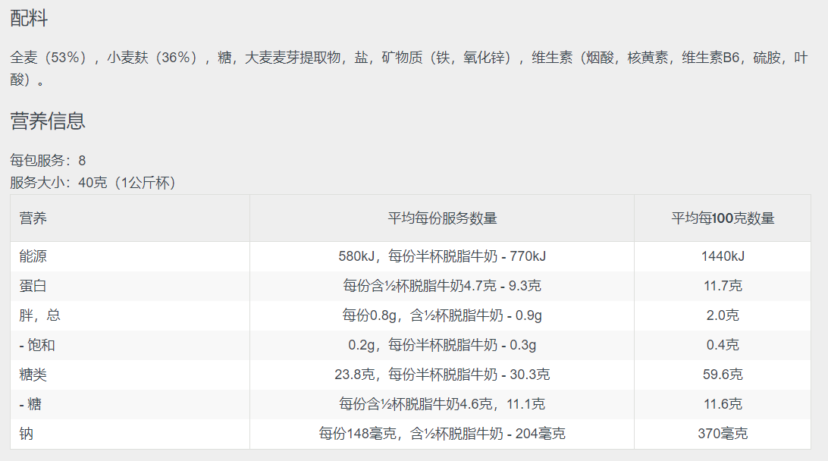The width and height of the screenshot is (828, 461).
Task: Click the 糖类 row label
Action: [x=33, y=375]
